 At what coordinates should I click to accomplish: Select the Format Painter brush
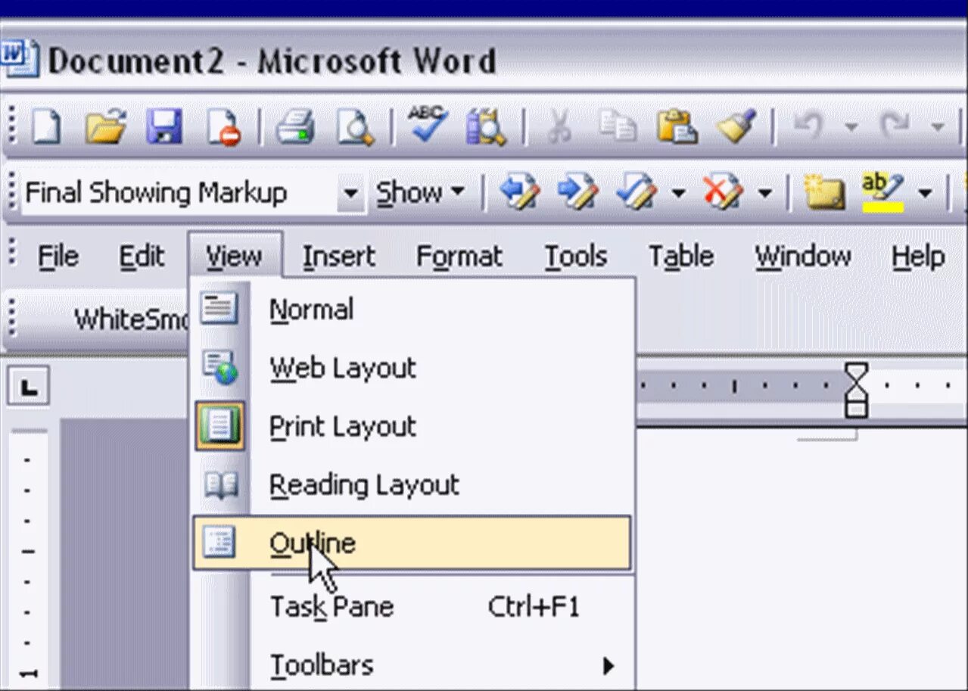(736, 126)
